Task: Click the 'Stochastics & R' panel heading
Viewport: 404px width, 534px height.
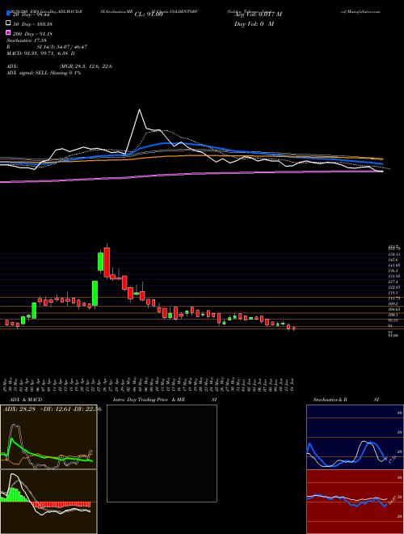Action: [x=330, y=400]
